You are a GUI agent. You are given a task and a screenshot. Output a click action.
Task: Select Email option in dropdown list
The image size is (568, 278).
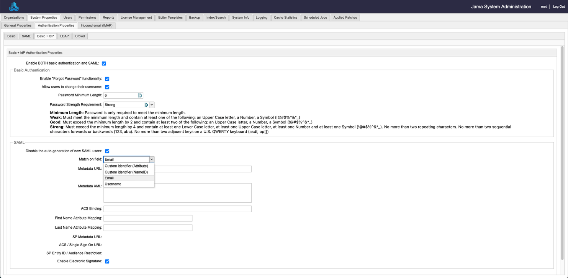coord(129,178)
